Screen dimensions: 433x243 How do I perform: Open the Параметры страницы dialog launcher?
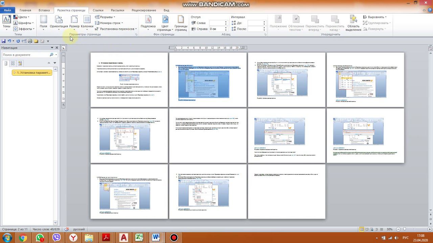click(136, 34)
